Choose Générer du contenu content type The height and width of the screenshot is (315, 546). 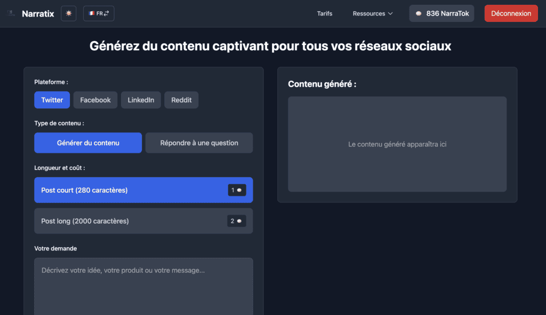coord(88,143)
